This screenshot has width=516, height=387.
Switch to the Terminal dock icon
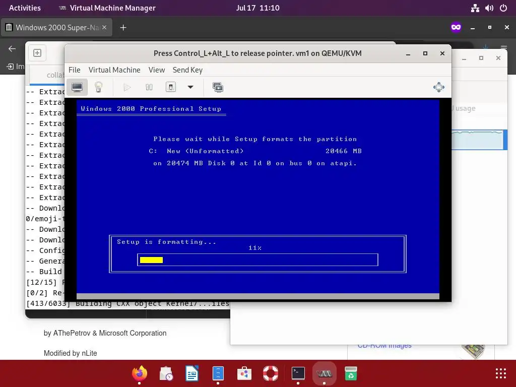coord(298,373)
